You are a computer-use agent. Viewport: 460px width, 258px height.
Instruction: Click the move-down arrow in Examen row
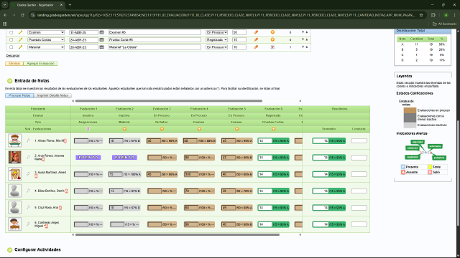[303, 32]
